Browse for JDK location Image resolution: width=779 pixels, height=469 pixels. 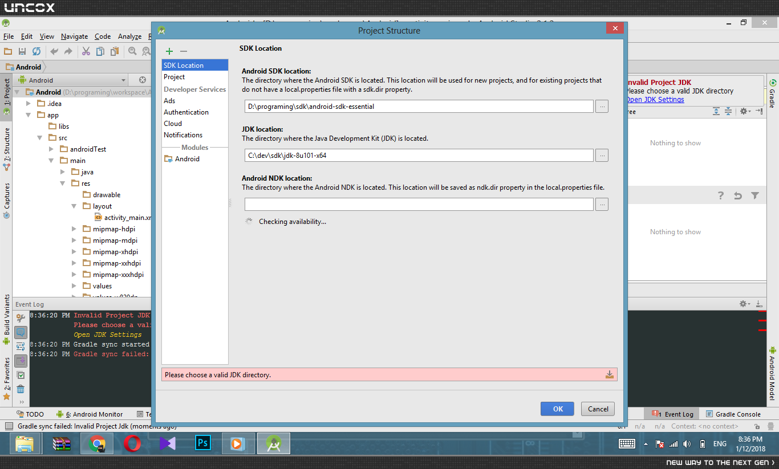pyautogui.click(x=602, y=155)
